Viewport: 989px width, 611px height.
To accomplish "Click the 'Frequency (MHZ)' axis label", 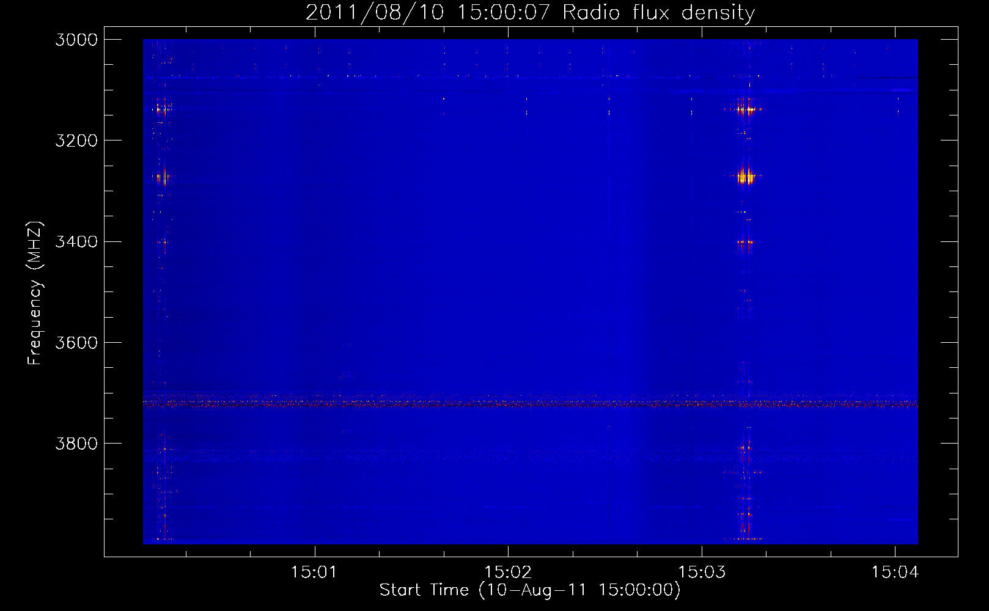I will (x=35, y=293).
